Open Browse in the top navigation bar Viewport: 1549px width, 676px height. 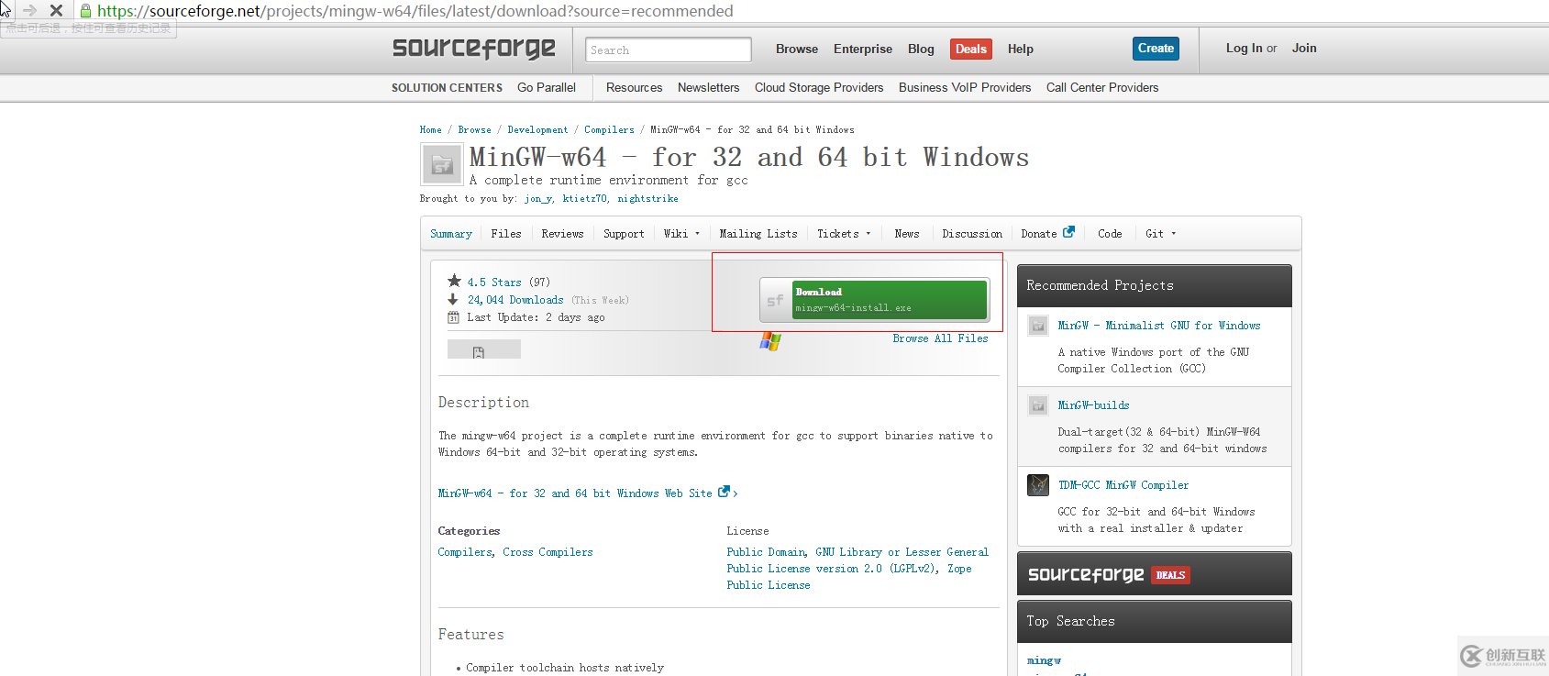click(x=797, y=50)
